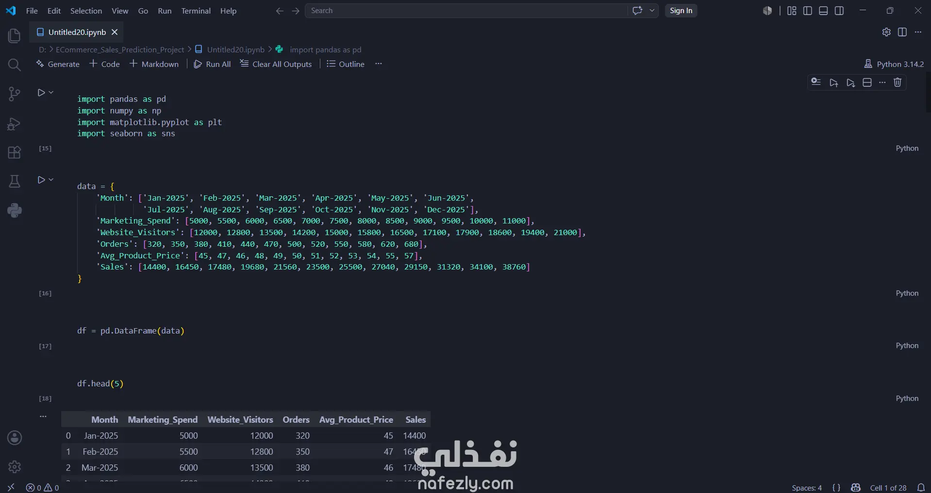931x493 pixels.
Task: Change language of the data dictionary cell
Action: (x=907, y=293)
